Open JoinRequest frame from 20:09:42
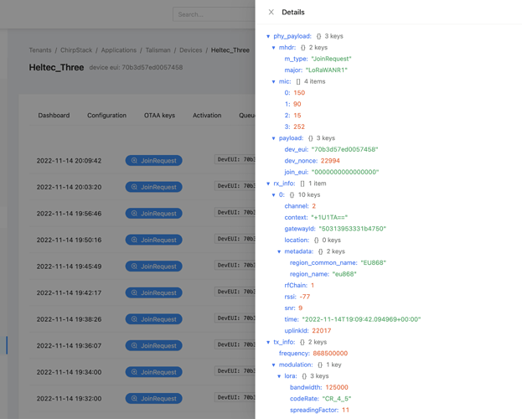The image size is (522, 419). click(154, 161)
